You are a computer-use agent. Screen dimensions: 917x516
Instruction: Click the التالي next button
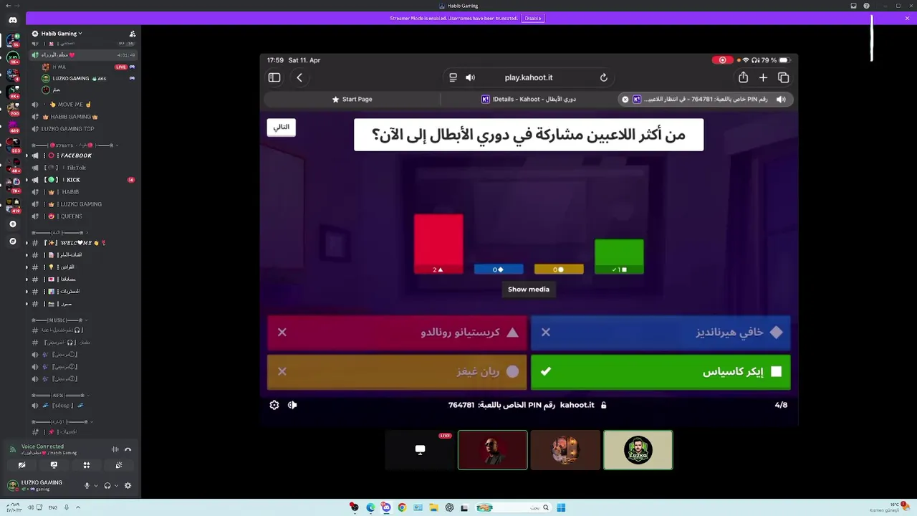coord(281,127)
